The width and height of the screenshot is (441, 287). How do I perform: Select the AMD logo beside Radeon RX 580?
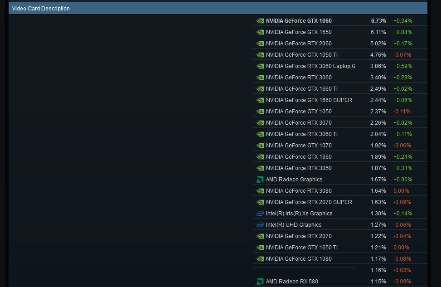coord(260,282)
